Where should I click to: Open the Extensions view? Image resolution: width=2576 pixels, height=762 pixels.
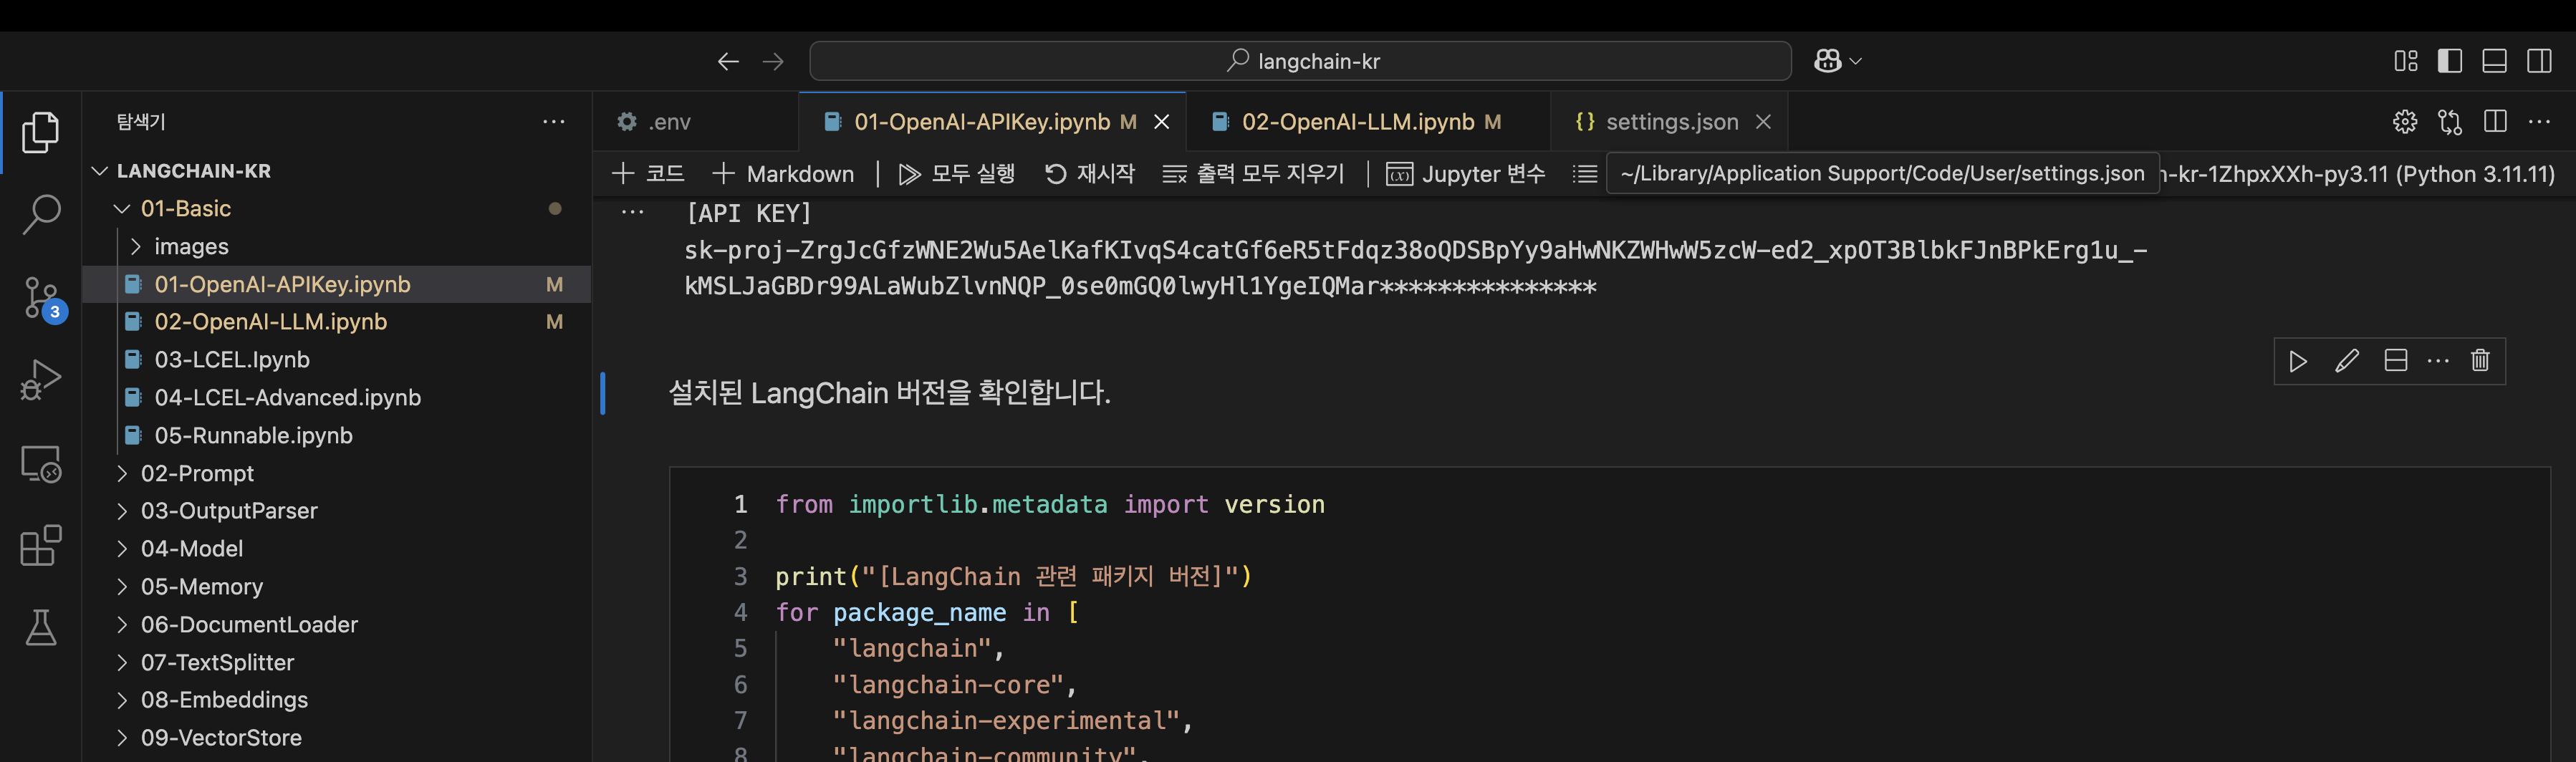(x=41, y=546)
